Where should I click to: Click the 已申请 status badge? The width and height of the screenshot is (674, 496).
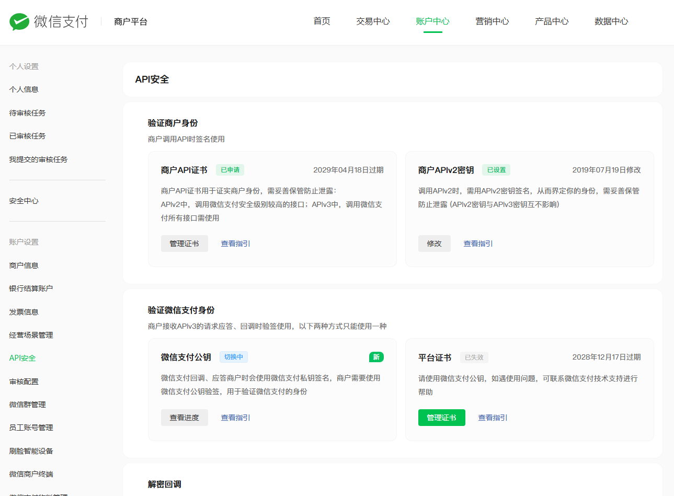pyautogui.click(x=230, y=170)
